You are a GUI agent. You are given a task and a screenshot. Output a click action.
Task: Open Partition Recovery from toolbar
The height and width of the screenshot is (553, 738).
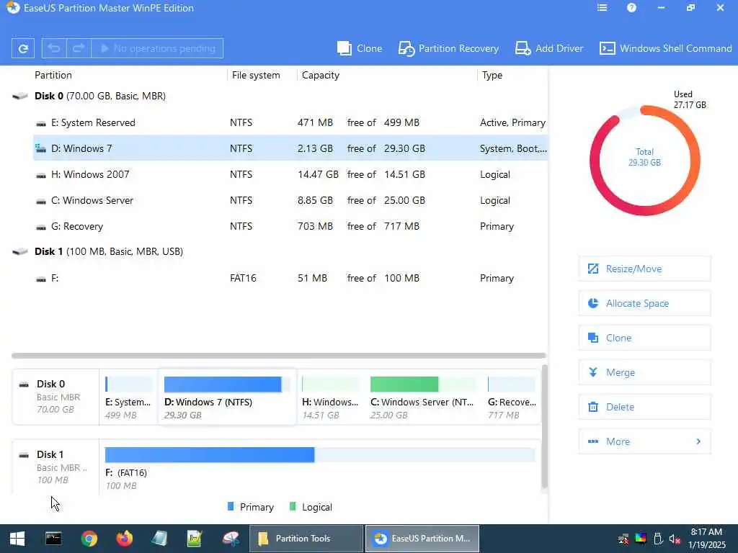pyautogui.click(x=448, y=48)
